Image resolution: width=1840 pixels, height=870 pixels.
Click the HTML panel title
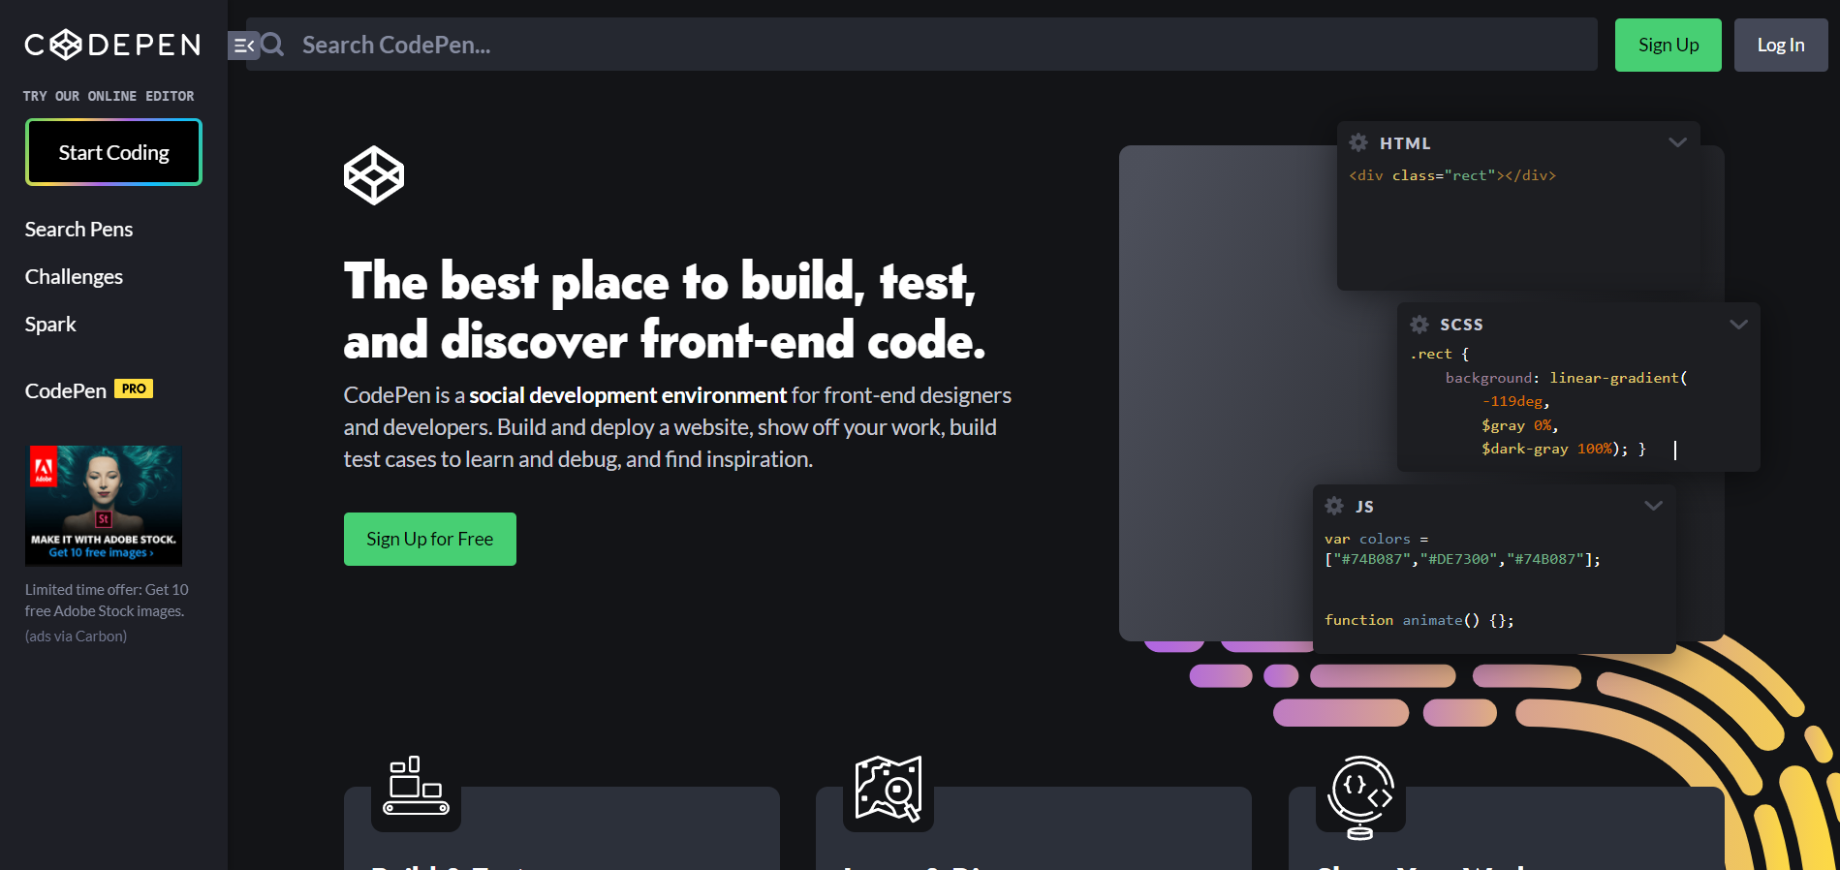(1405, 143)
